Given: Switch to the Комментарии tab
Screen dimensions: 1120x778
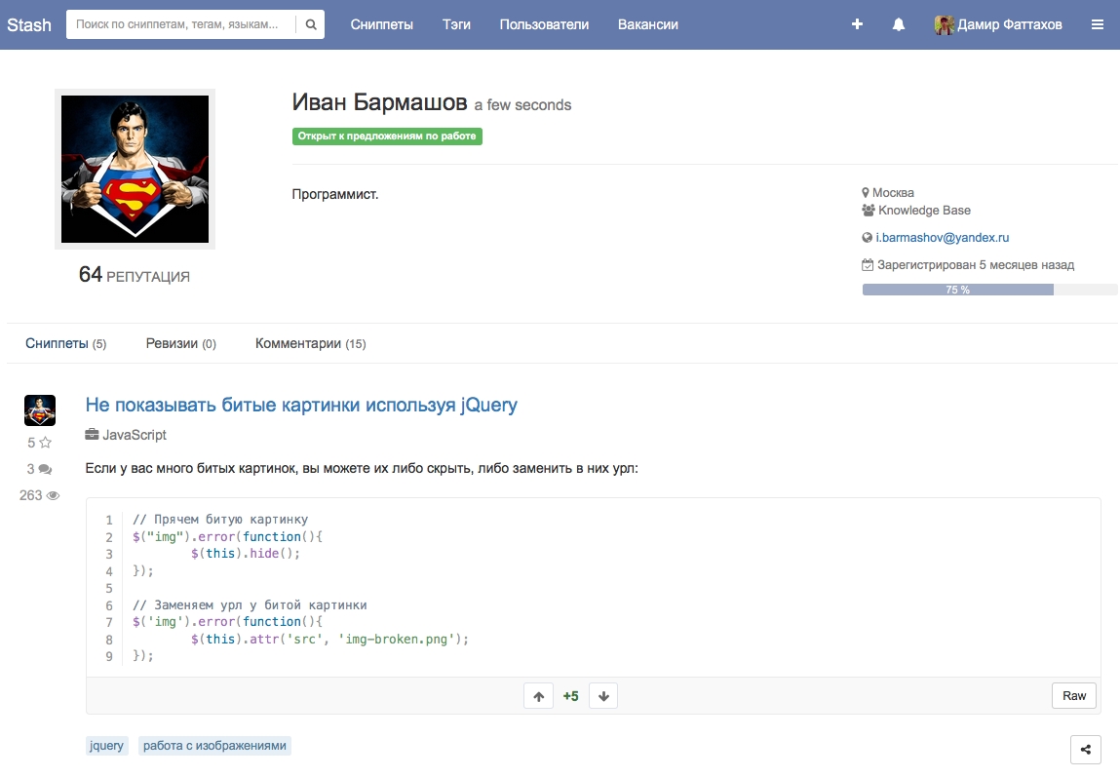Looking at the screenshot, I should click(310, 343).
